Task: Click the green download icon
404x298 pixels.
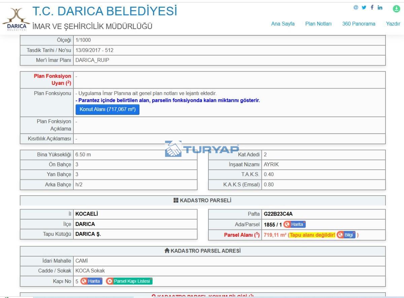Action: pos(396,9)
